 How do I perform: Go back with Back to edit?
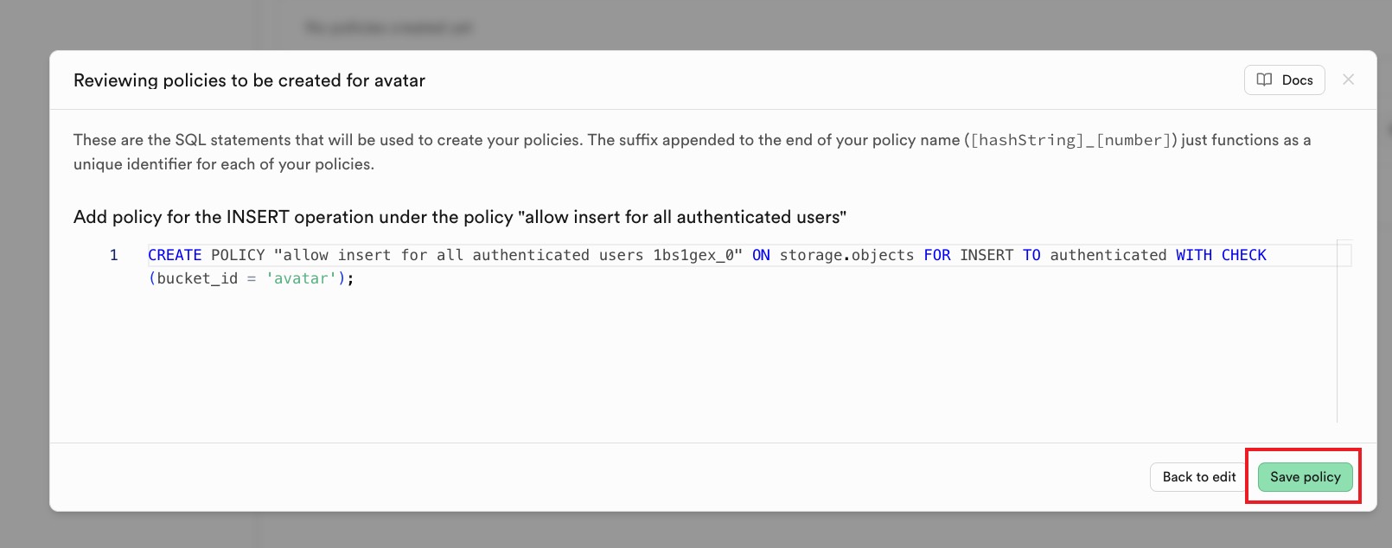tap(1198, 477)
